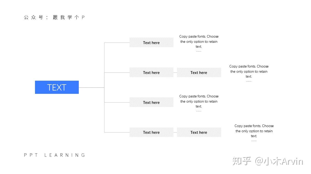Screen dimensions: 311x174
Task: Click the third branch's Text here box
Action: tap(151, 102)
